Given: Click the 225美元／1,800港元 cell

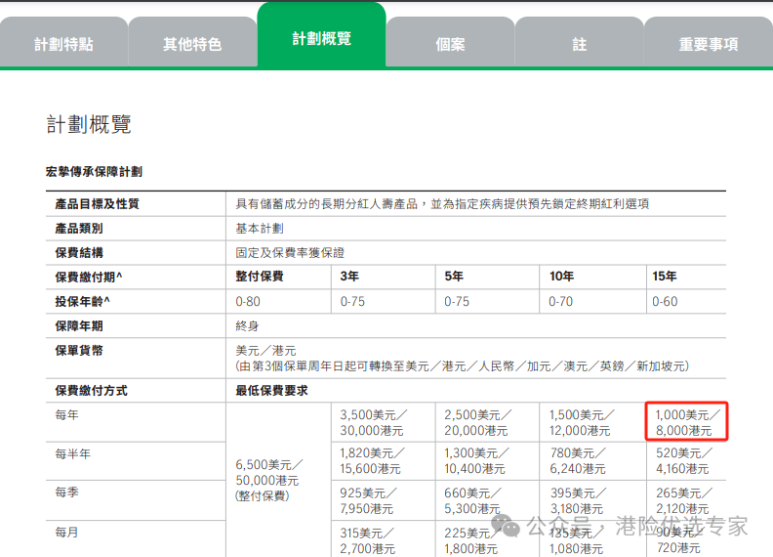Looking at the screenshot, I should [x=471, y=540].
